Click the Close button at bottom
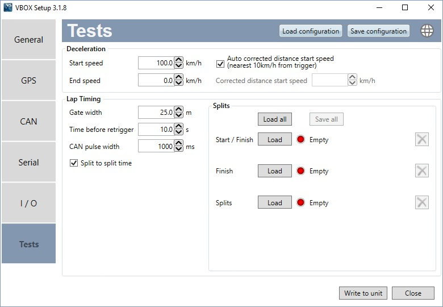Viewport: 443px width, 307px height. (x=413, y=293)
